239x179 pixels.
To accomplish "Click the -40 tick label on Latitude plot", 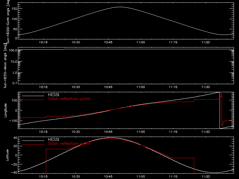I will (x=14, y=172).
